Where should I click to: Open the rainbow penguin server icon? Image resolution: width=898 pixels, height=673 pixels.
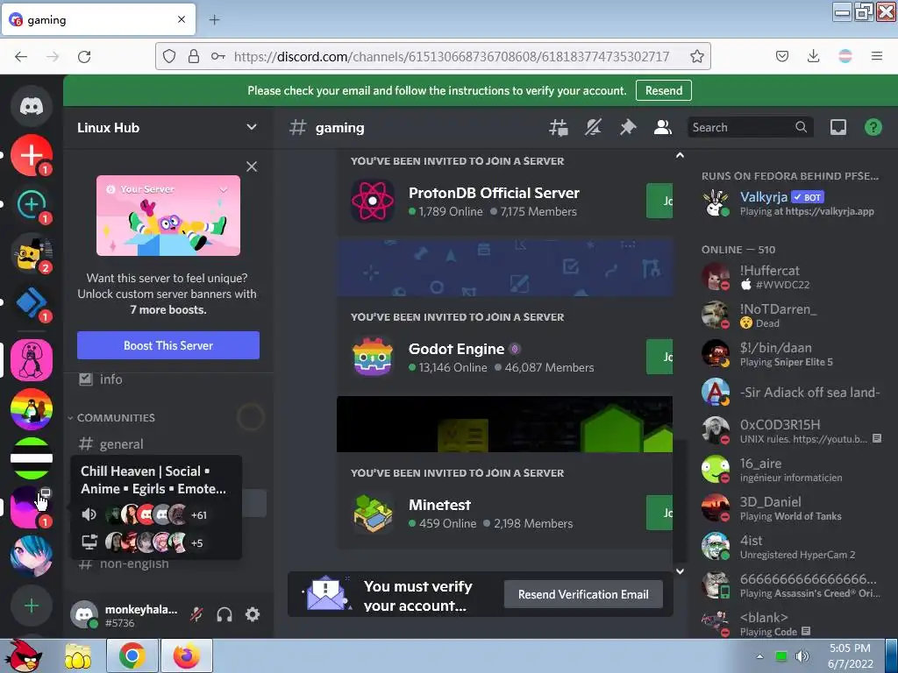tap(32, 409)
